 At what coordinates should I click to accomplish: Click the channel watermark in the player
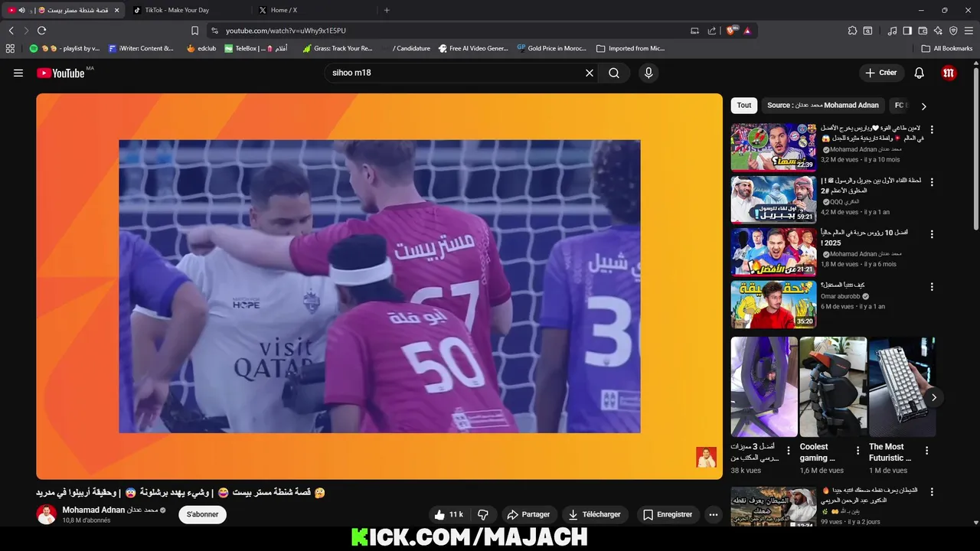coord(706,458)
